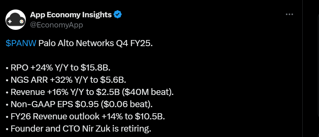Screen dimensions: 319x137
Task: Click the $15.8B RPO figure
Action: coord(95,68)
